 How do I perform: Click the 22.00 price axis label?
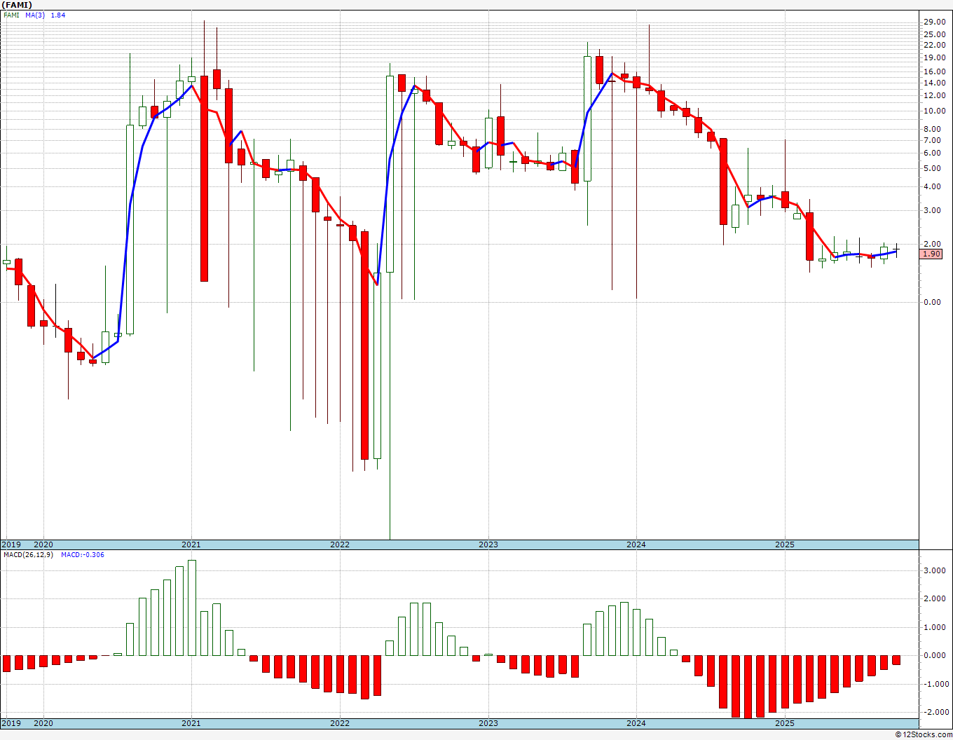(934, 46)
